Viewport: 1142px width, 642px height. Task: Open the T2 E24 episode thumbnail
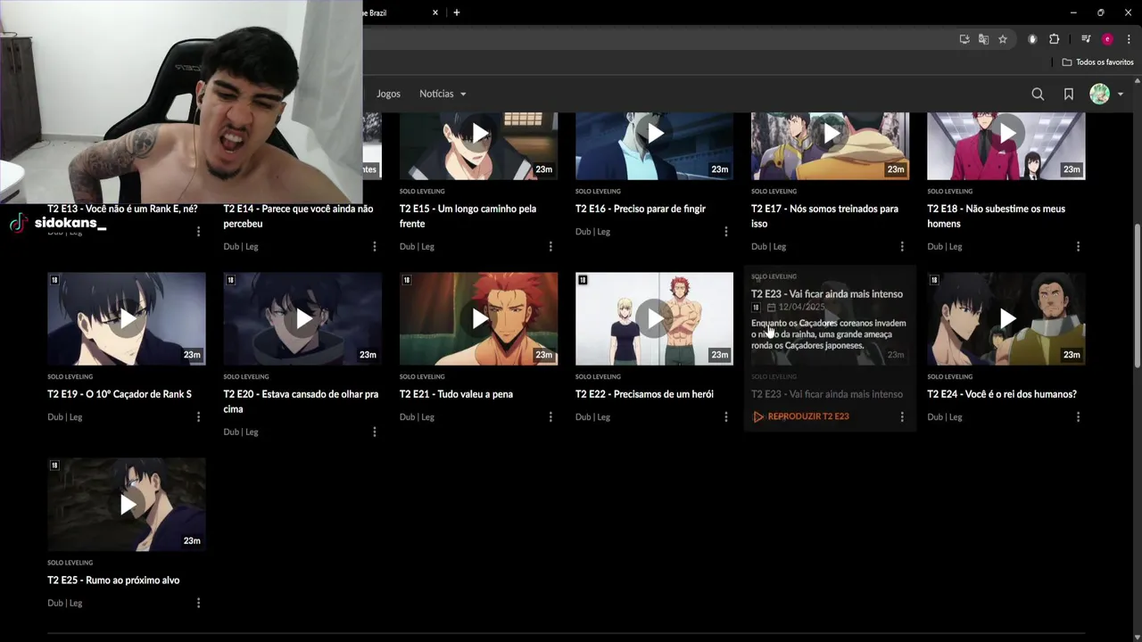click(x=1006, y=318)
